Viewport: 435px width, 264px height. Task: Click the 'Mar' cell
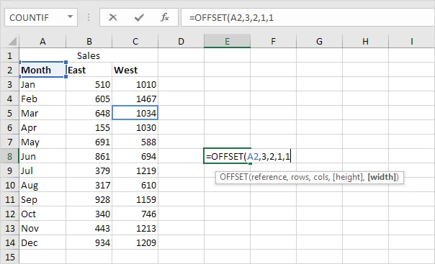coord(42,113)
